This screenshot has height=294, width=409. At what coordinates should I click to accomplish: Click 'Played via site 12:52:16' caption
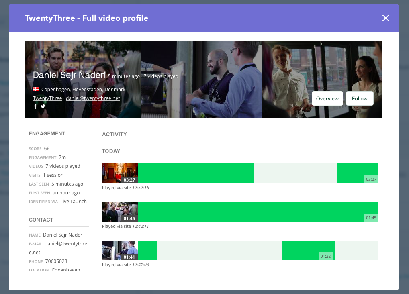[x=125, y=188]
